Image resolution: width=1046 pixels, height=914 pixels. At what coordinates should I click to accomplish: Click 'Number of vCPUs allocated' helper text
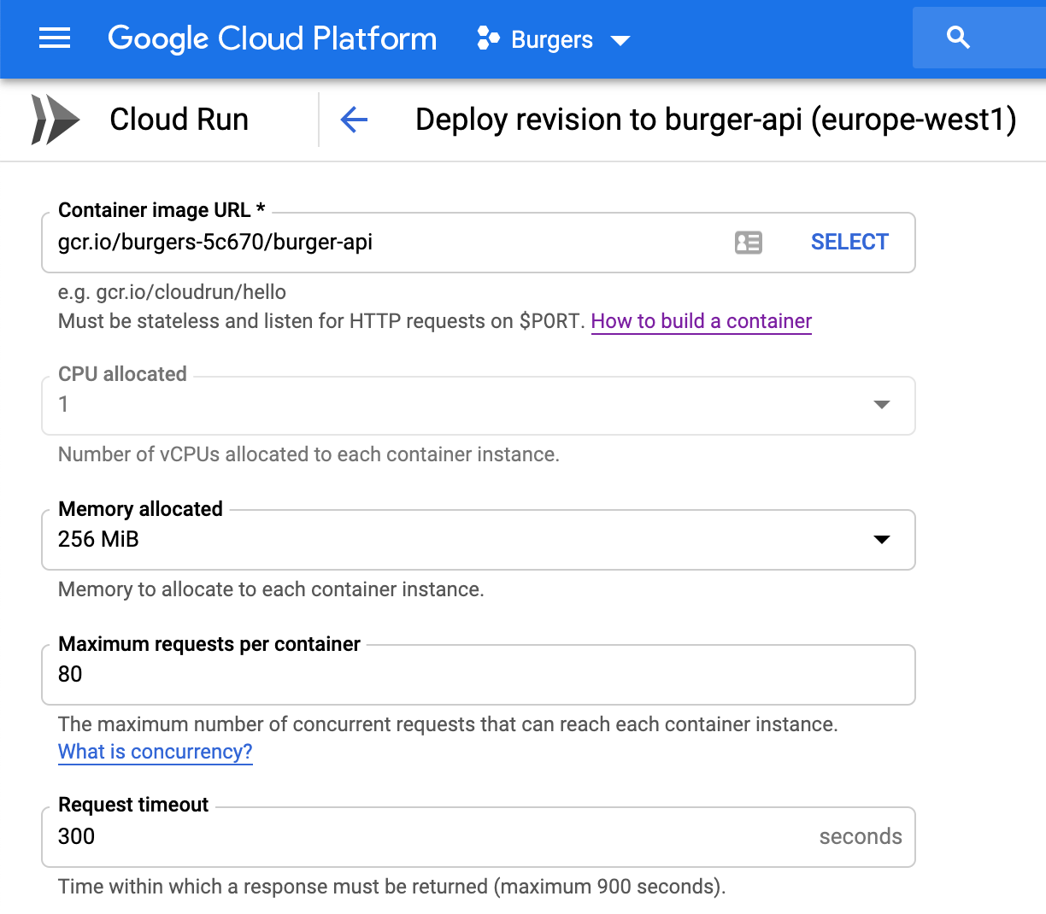click(x=309, y=454)
